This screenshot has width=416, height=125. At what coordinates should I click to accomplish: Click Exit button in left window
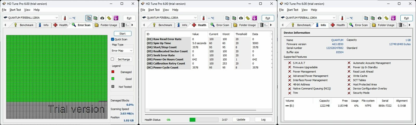[x=129, y=18]
